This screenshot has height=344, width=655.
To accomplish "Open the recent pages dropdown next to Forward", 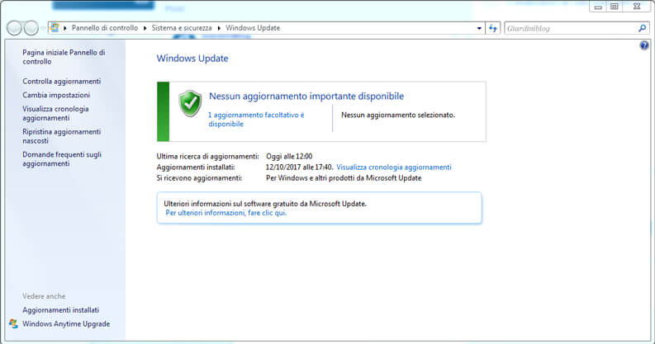I will click(43, 28).
